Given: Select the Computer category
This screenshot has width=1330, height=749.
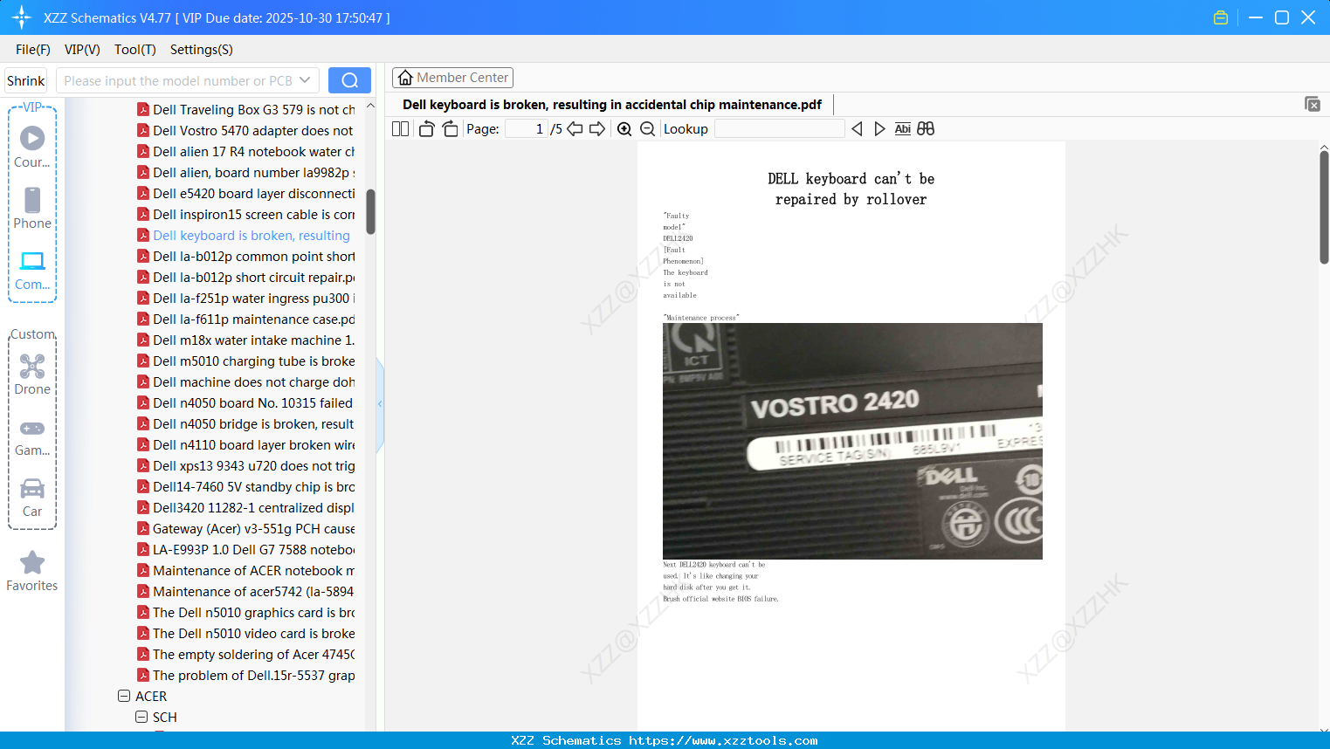Looking at the screenshot, I should click(32, 270).
